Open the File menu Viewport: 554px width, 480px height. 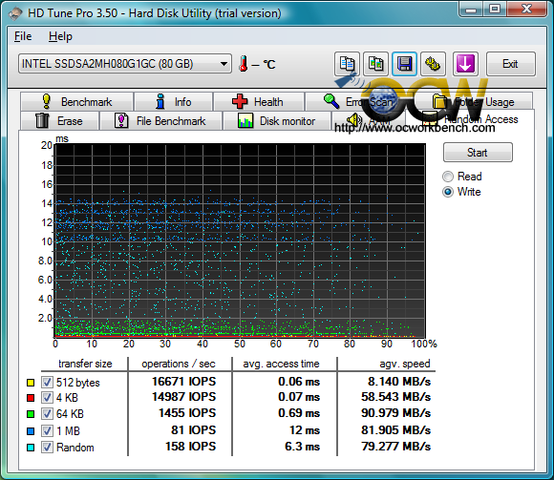23,36
